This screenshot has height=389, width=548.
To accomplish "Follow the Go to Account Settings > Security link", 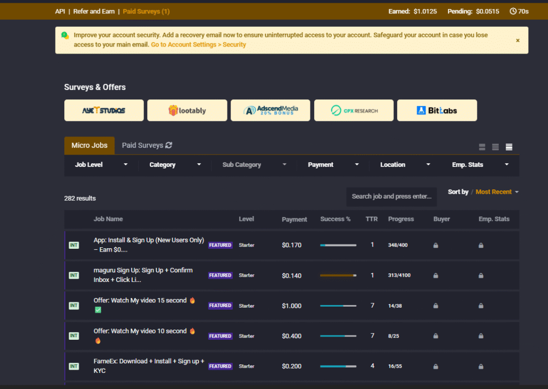I will click(198, 44).
